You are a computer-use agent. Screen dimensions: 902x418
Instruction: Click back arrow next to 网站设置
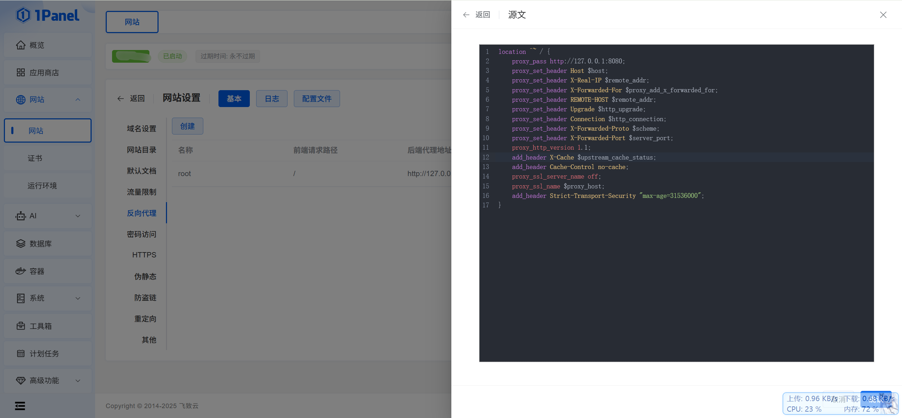(121, 99)
